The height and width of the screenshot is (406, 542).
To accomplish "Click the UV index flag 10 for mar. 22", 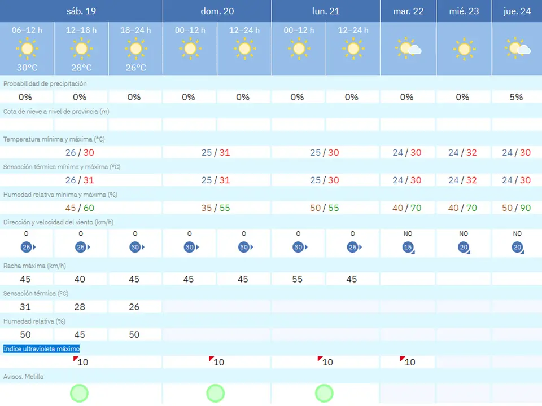I will 408,361.
